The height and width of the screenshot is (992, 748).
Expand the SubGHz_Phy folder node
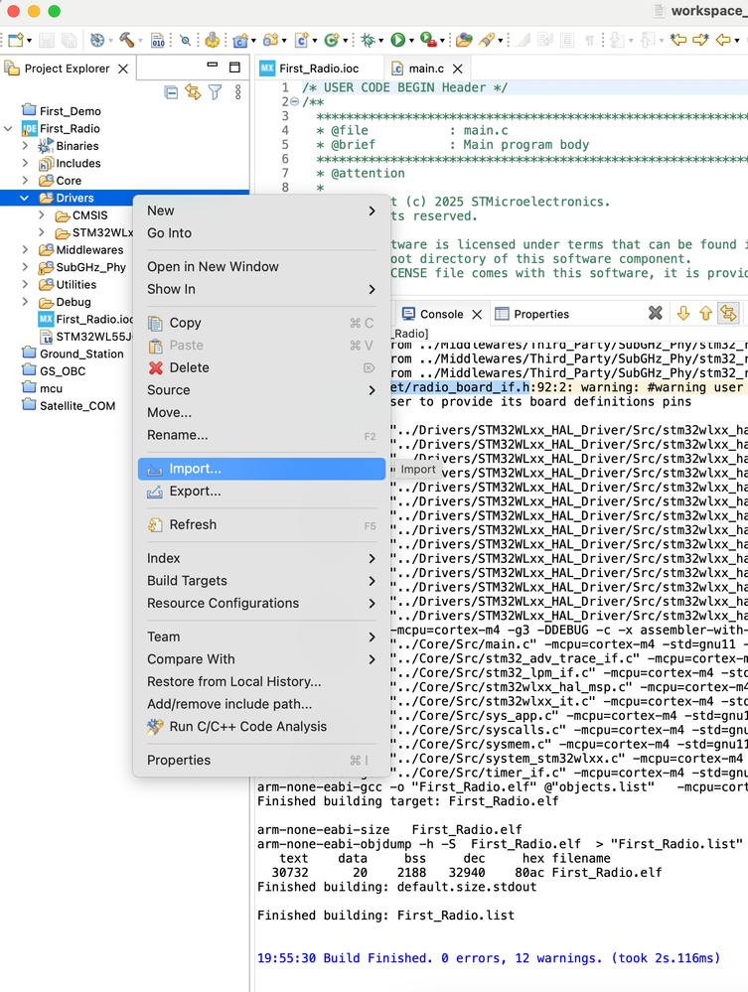click(25, 267)
